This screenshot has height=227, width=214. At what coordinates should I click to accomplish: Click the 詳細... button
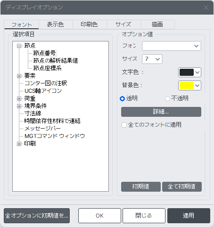click(161, 112)
